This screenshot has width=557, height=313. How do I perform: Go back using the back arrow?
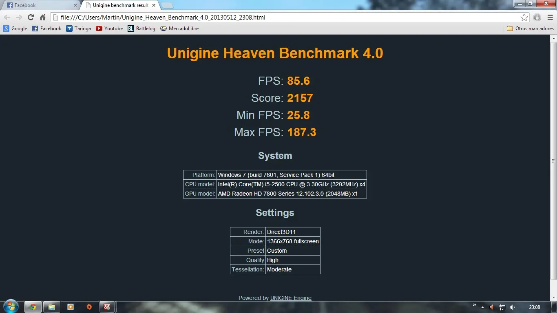point(7,18)
